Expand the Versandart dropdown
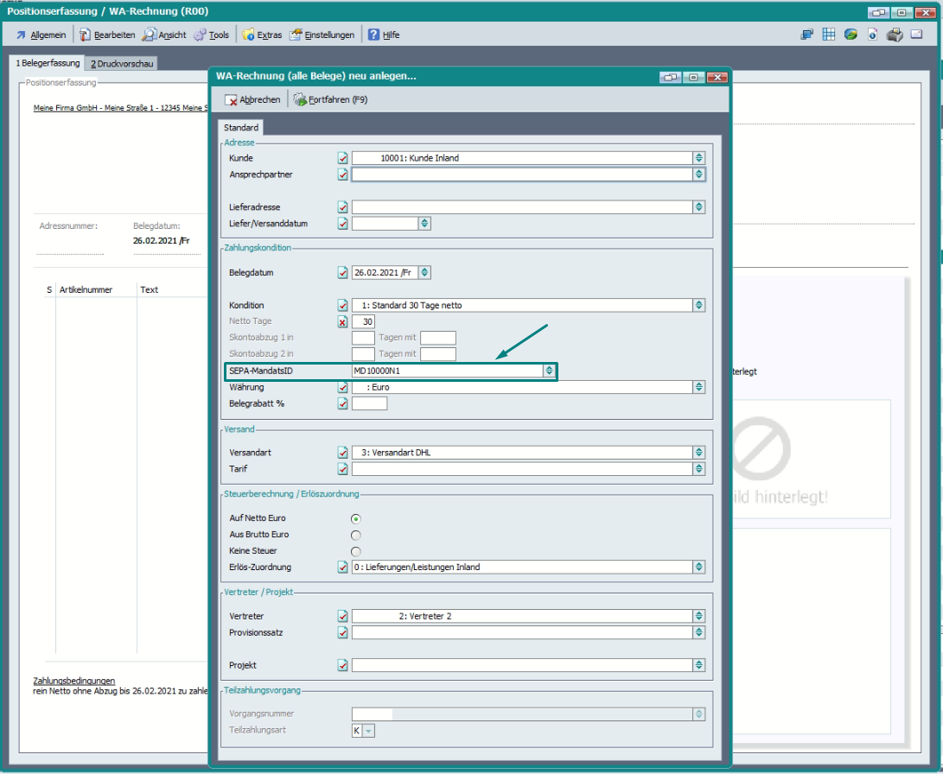Viewport: 943px width, 774px height. coord(698,453)
